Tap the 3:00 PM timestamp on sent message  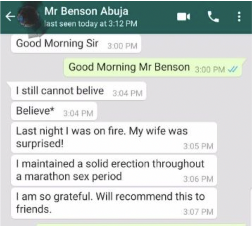click(210, 70)
